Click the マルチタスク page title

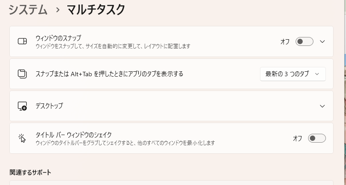click(96, 9)
